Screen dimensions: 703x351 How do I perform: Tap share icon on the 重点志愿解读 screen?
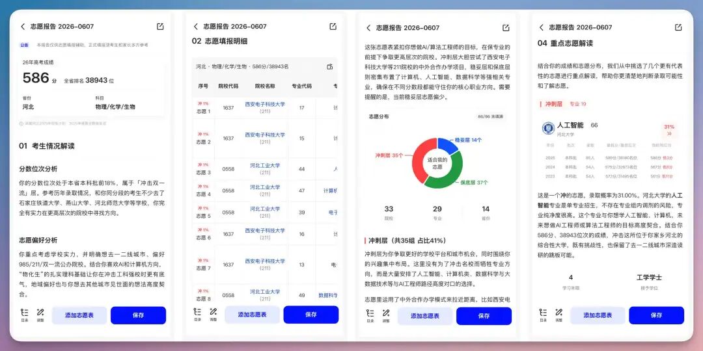(678, 27)
